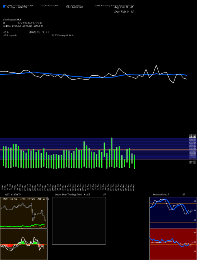Click the "SI 14/3: 51.81 / 49.14" RSI values
The width and height of the screenshot is (197, 260).
30,23
